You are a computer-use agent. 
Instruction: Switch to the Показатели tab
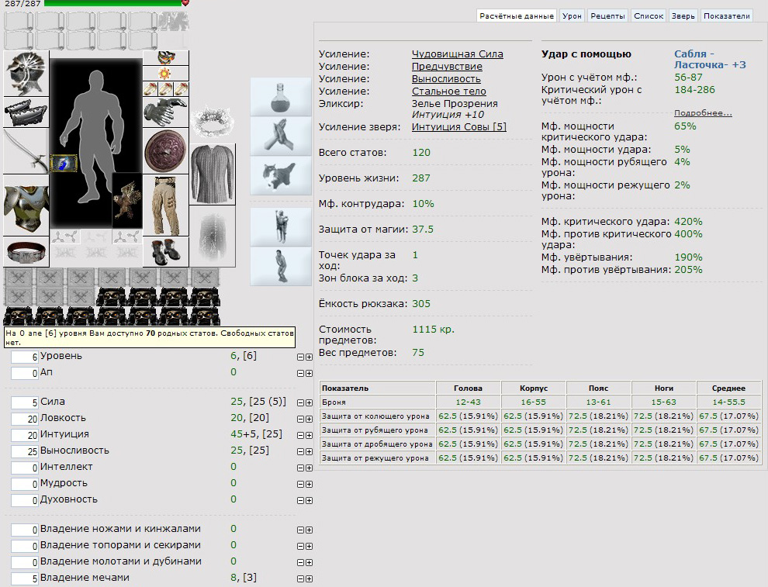coord(726,16)
